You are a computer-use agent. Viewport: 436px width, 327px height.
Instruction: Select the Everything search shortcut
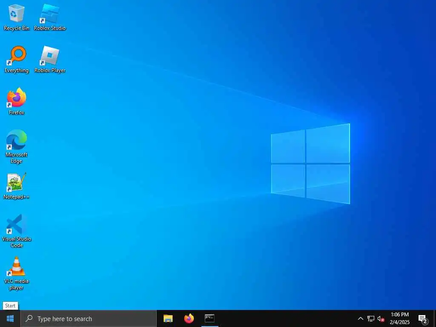pyautogui.click(x=17, y=60)
